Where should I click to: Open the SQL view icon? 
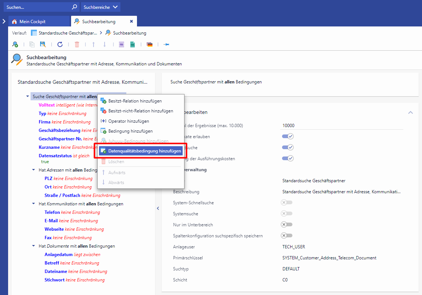tap(122, 44)
